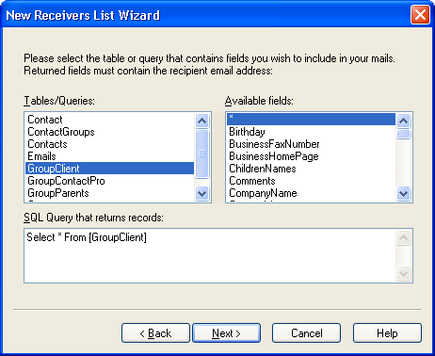Select Contact in Tables/Queries list

click(109, 120)
